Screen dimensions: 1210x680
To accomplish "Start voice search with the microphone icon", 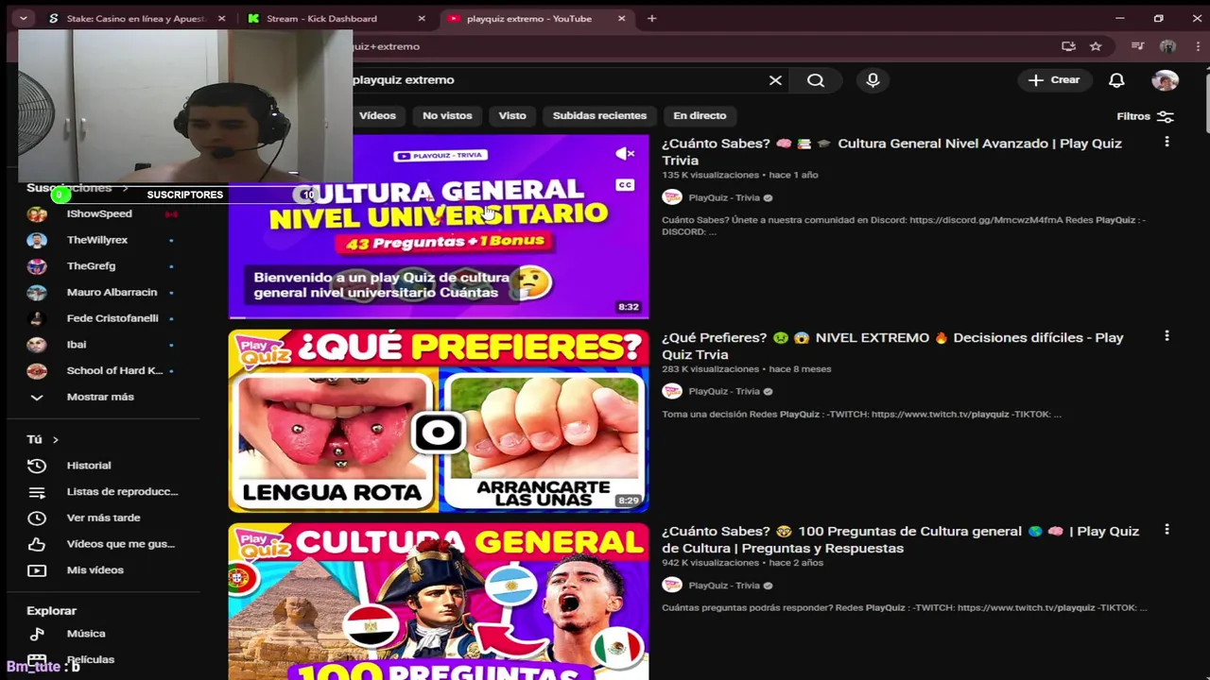I will 873,80.
